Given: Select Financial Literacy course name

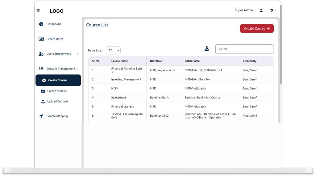Looking at the screenshot, I should (x=123, y=107).
